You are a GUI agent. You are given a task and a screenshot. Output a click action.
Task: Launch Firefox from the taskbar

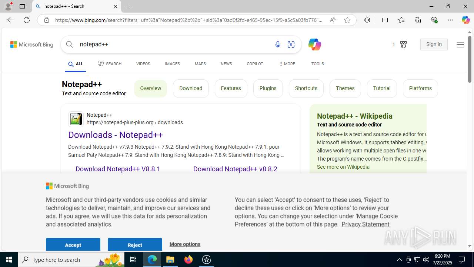tap(188, 260)
